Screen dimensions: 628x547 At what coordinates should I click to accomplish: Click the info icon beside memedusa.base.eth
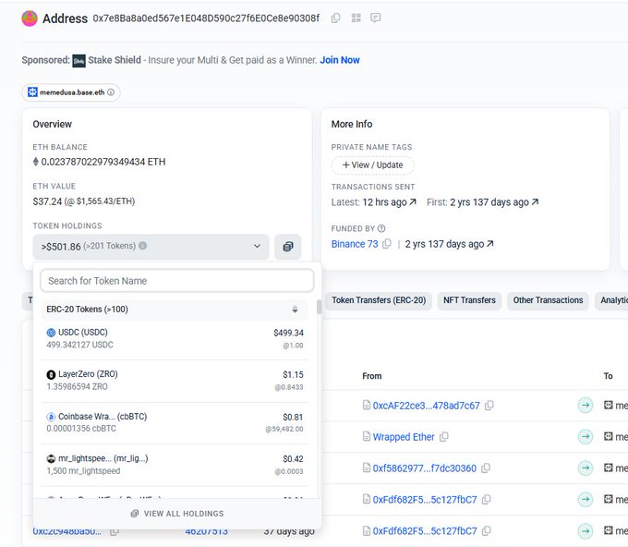tap(111, 92)
